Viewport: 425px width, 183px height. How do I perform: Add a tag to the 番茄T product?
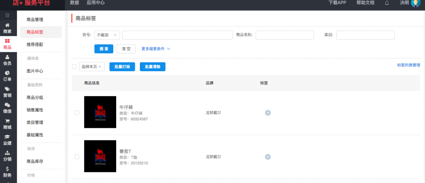(268, 157)
